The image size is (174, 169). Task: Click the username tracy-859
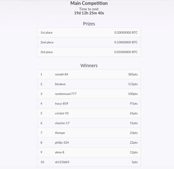pos(62,104)
